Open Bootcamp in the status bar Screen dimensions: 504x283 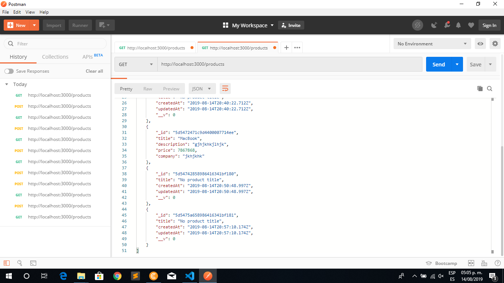click(x=442, y=263)
